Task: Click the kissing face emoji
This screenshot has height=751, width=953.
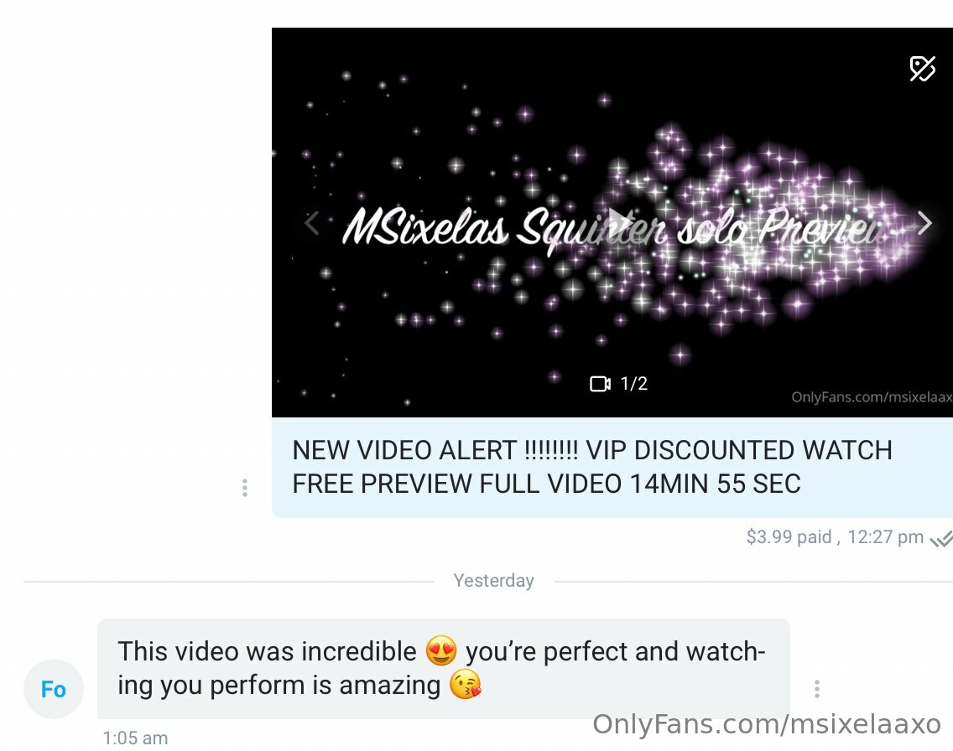Action: coord(466,685)
